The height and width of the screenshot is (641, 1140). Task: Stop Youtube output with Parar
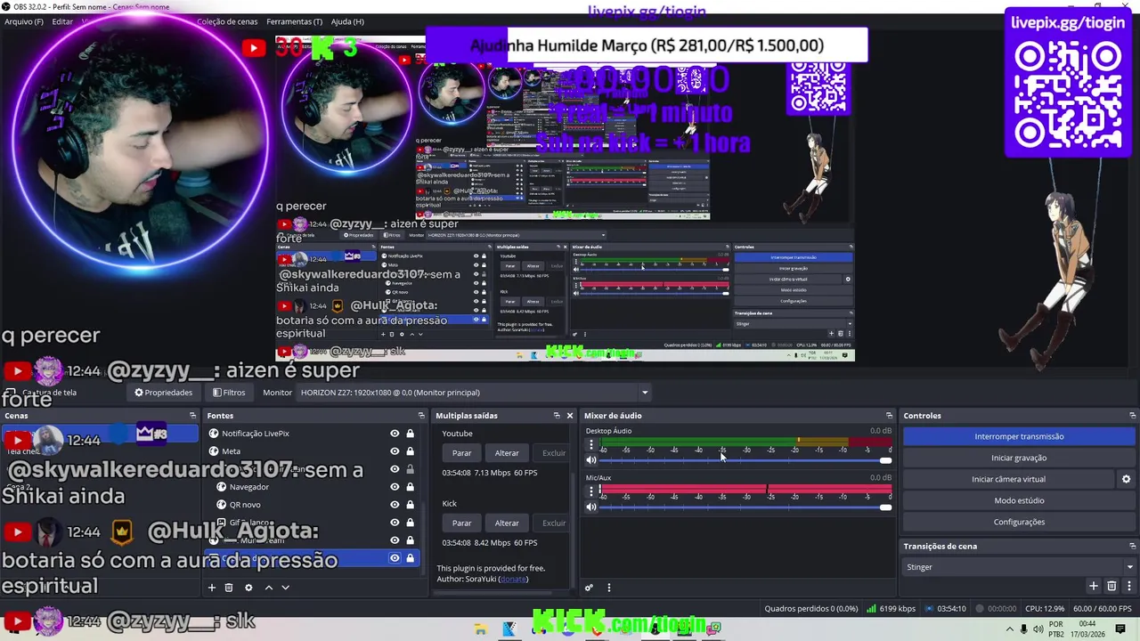point(461,453)
